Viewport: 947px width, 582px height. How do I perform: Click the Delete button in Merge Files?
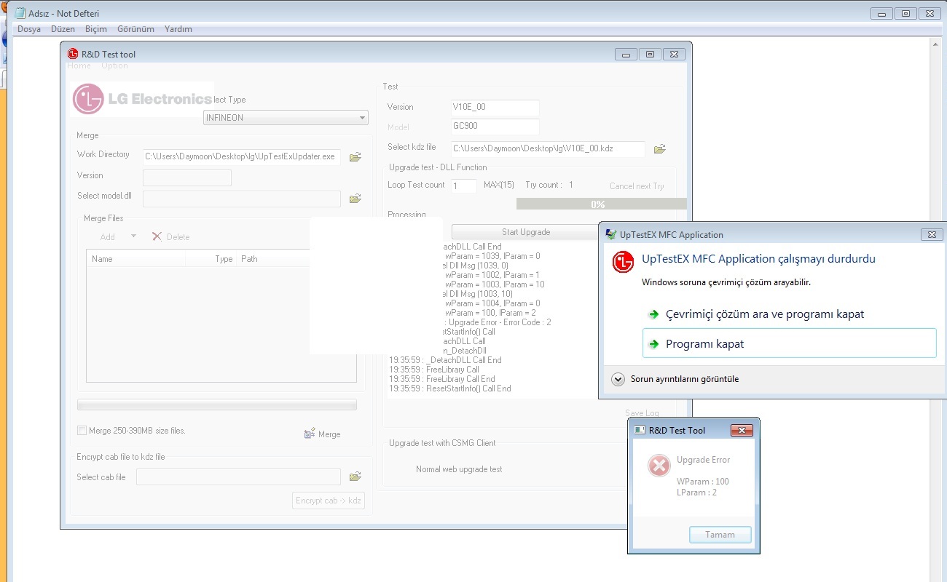coord(170,236)
